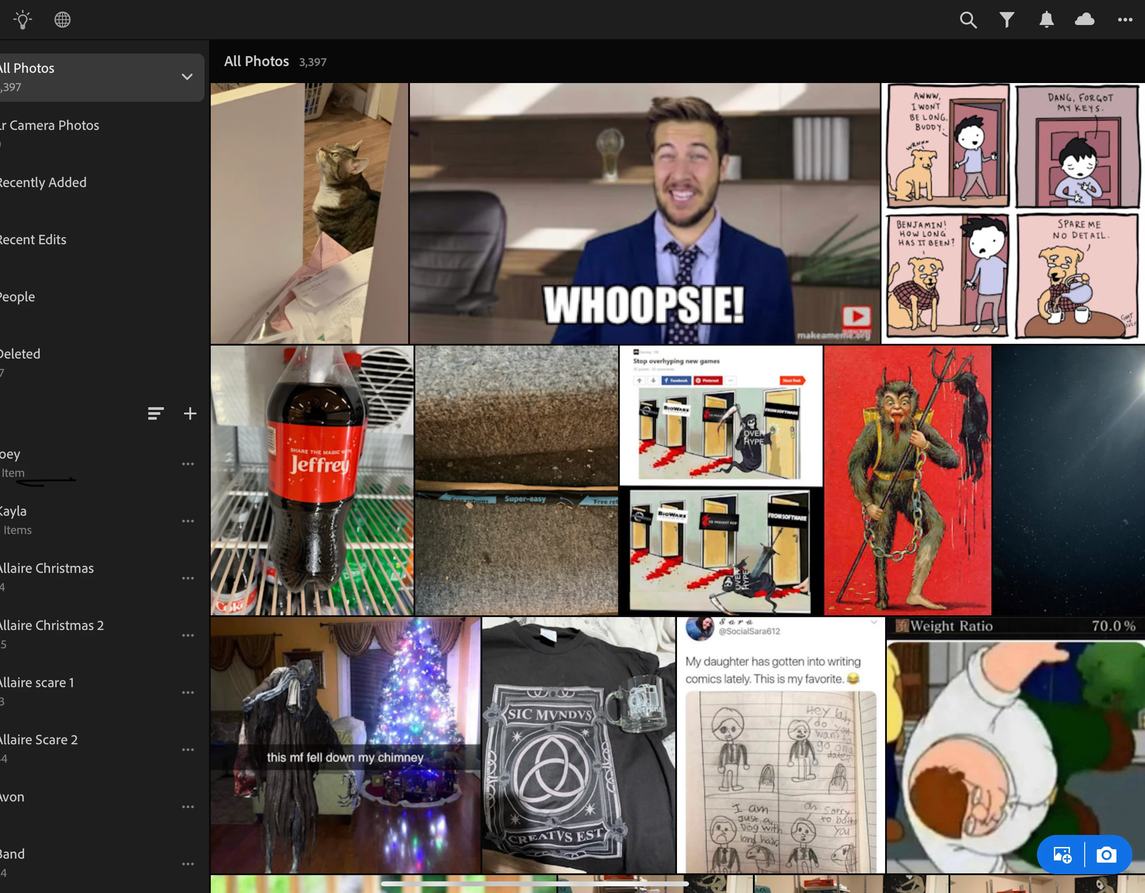Tap the camera capture button
1145x893 pixels.
coord(1106,855)
